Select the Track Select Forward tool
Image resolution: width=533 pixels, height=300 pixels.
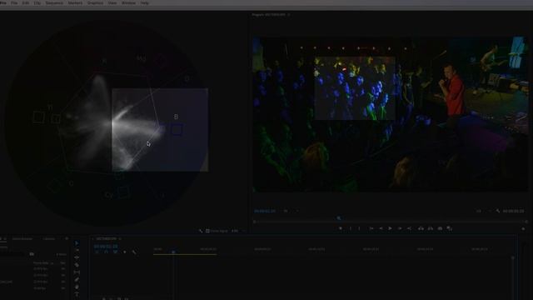77,250
